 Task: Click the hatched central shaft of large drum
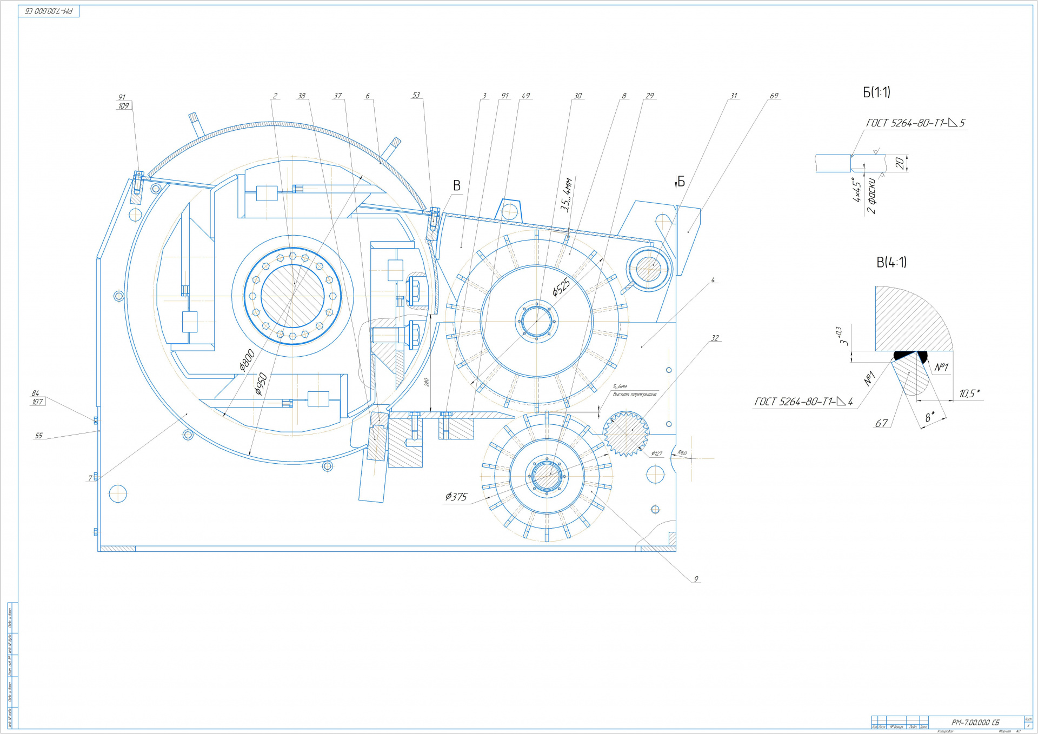point(292,296)
